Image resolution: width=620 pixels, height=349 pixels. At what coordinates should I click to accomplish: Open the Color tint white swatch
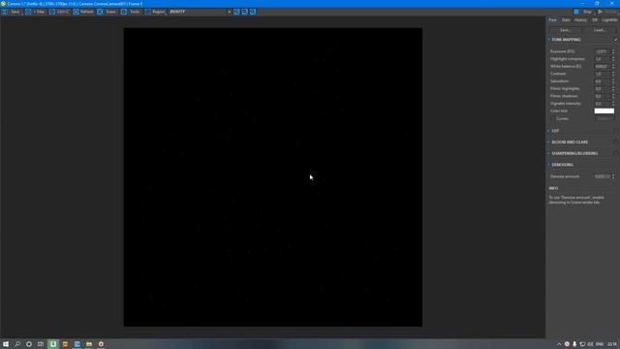pyautogui.click(x=604, y=111)
